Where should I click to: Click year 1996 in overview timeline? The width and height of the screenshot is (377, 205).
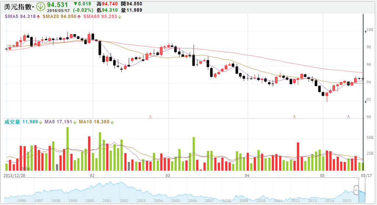pyautogui.click(x=21, y=201)
